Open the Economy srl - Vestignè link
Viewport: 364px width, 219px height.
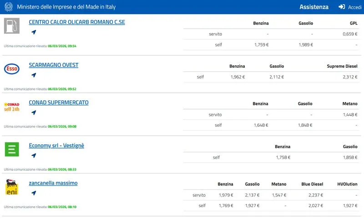tap(56, 145)
